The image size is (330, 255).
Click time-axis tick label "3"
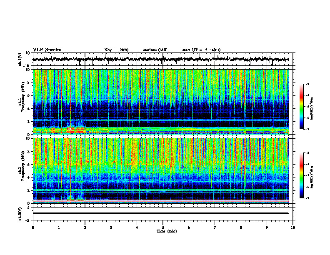click(x=111, y=227)
